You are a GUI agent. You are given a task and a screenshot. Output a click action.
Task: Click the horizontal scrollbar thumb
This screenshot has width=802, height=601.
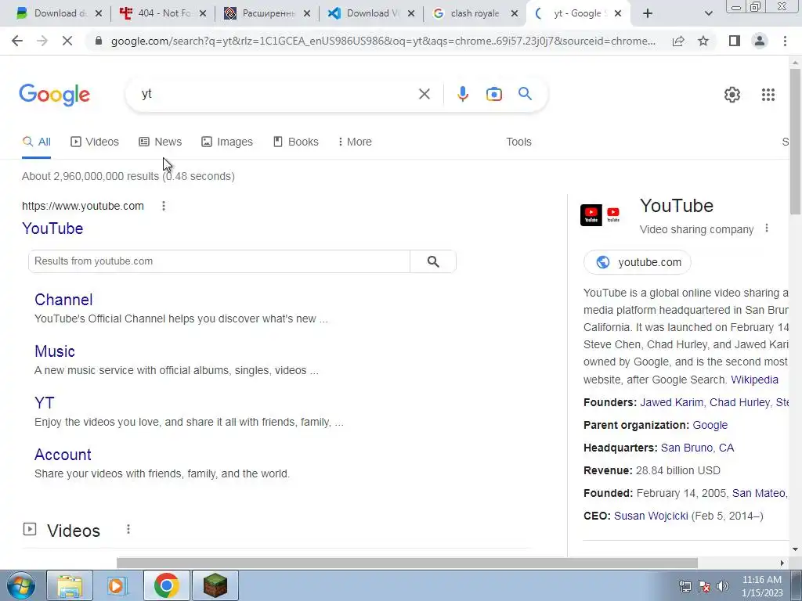pos(406,563)
